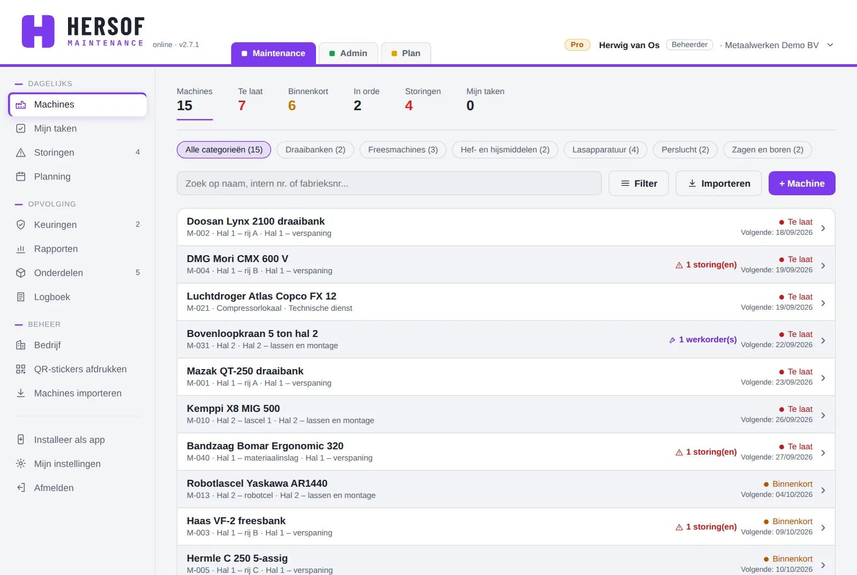This screenshot has width=857, height=575.
Task: Click the Afmelden logout icon
Action: (21, 488)
